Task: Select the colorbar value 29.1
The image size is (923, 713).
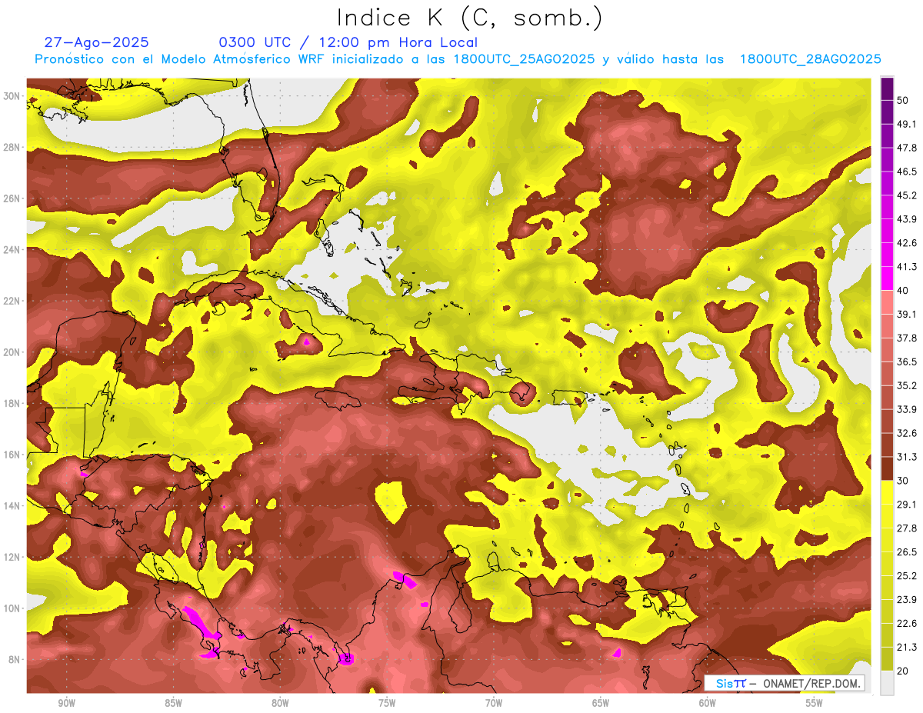Action: click(907, 504)
